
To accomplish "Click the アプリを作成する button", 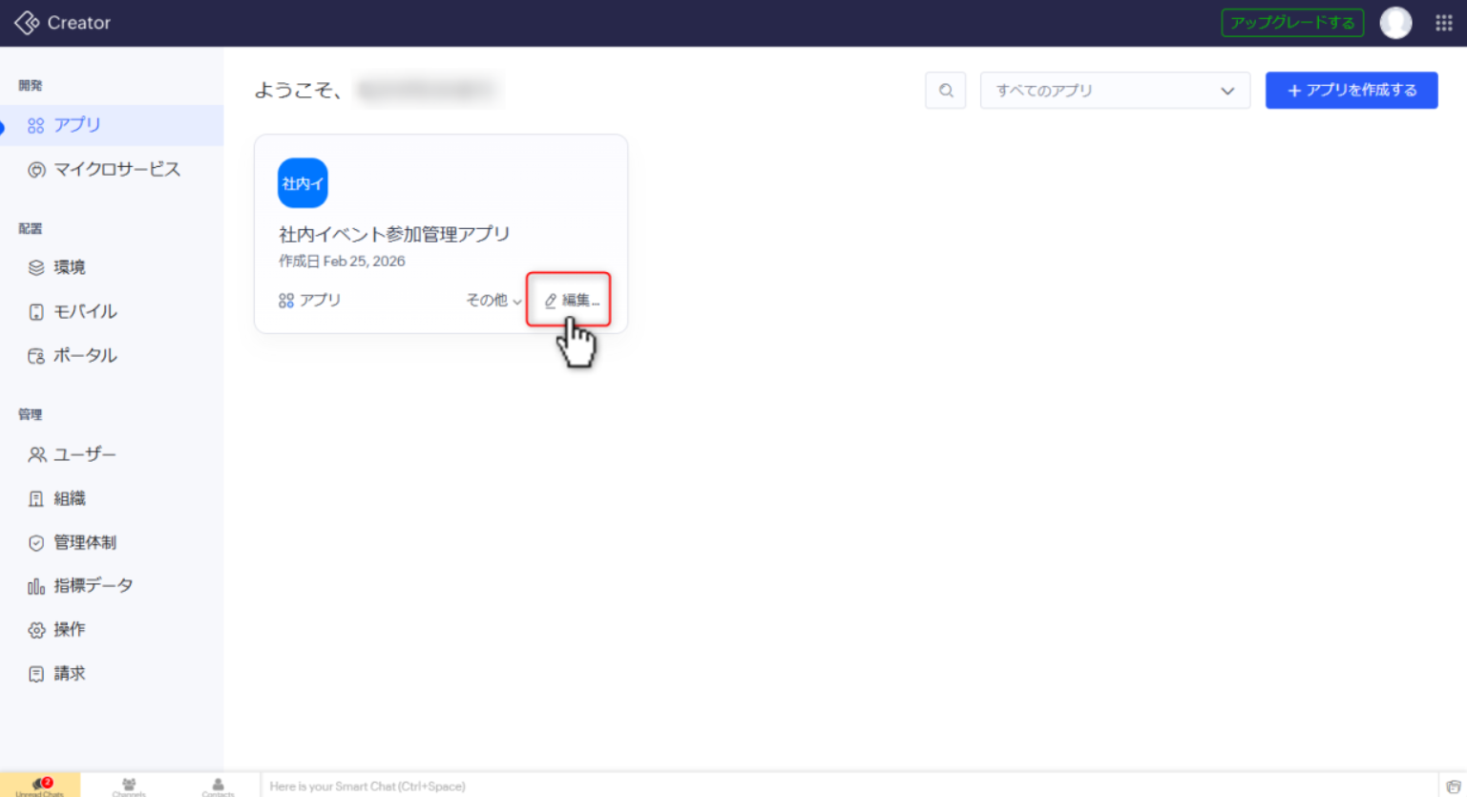I will (1351, 91).
